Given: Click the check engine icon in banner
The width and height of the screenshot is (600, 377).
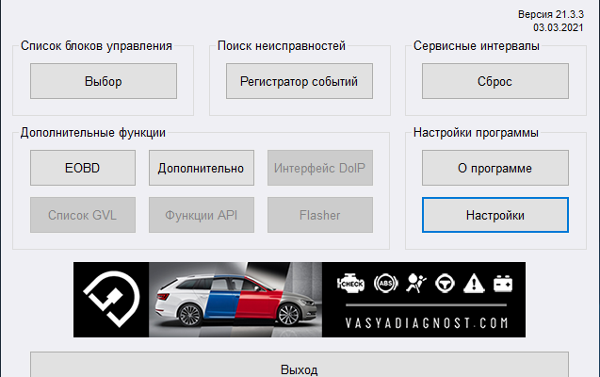Looking at the screenshot, I should [x=350, y=284].
